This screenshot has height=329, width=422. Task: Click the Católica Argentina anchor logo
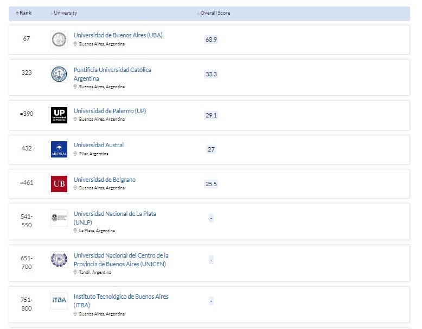click(59, 74)
